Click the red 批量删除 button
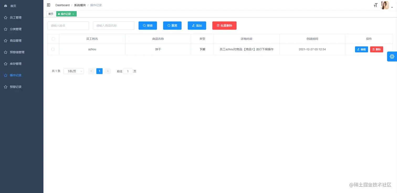 pyautogui.click(x=224, y=26)
